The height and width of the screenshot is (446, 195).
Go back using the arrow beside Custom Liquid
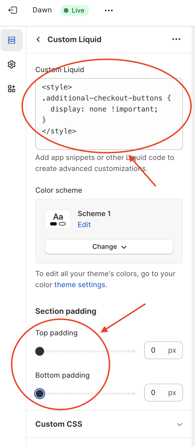(38, 39)
